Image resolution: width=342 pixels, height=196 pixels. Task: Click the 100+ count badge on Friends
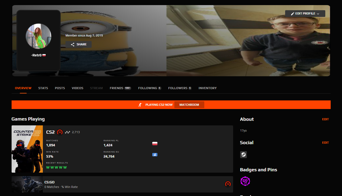pyautogui.click(x=128, y=88)
